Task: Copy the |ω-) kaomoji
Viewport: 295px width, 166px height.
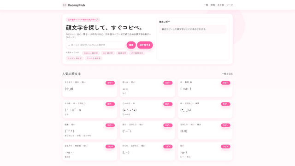Action: [225, 147]
